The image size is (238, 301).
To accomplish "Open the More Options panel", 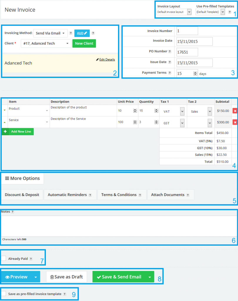I will click(22, 178).
